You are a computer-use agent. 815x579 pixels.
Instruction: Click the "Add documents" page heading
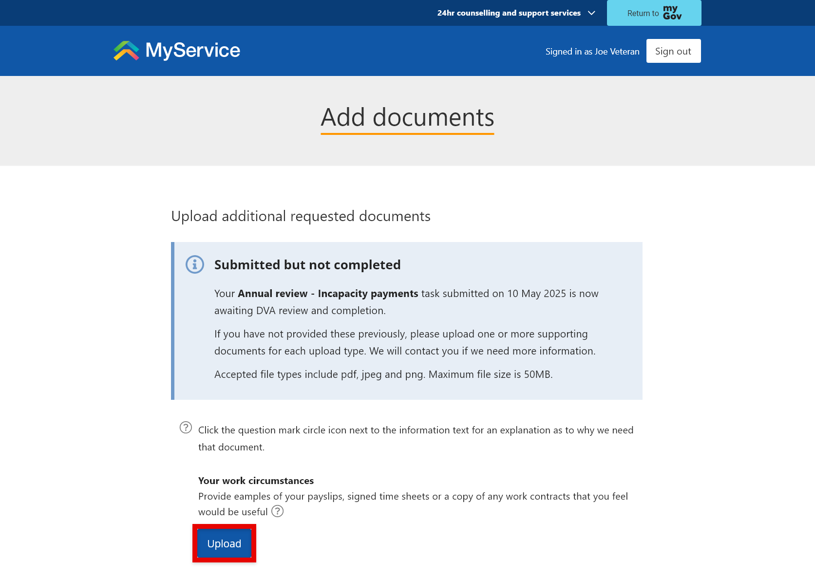tap(407, 117)
